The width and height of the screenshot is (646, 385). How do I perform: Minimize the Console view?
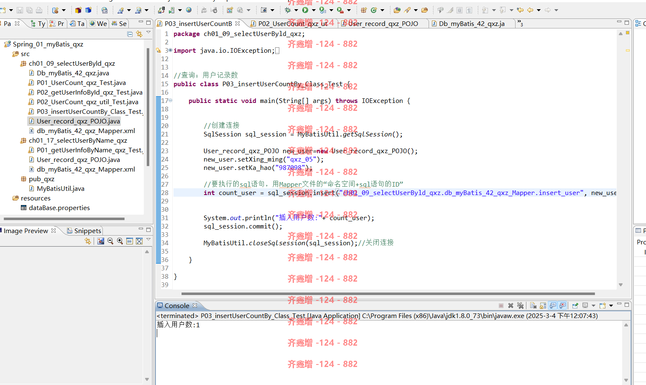[x=619, y=304]
